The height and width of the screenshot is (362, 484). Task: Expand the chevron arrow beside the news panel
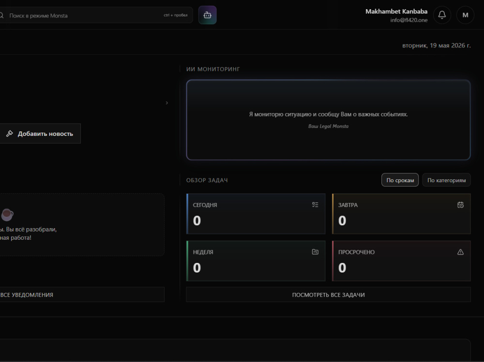point(166,102)
